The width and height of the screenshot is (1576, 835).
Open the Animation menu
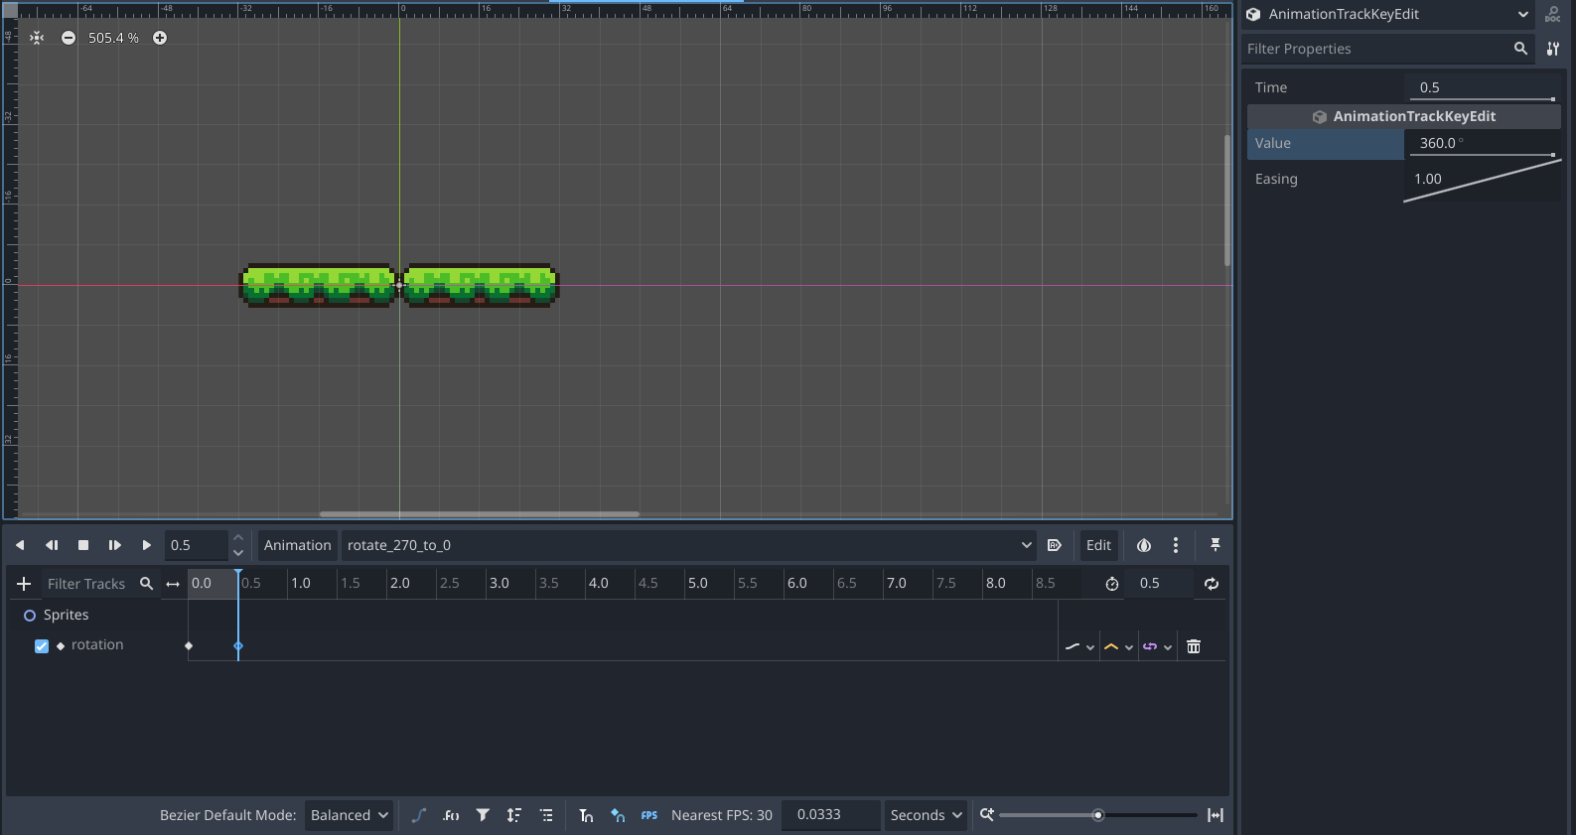(x=297, y=545)
